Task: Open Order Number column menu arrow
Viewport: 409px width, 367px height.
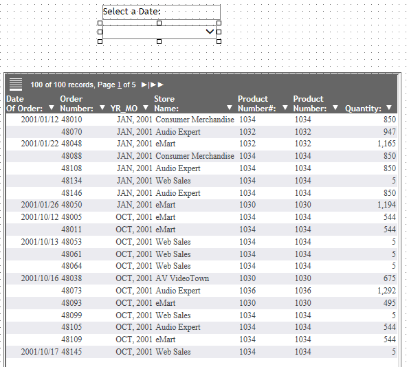Action: (x=102, y=107)
